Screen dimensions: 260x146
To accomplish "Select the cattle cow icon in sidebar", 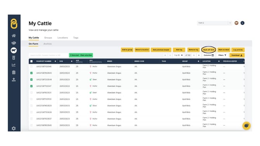I will click(x=14, y=50).
